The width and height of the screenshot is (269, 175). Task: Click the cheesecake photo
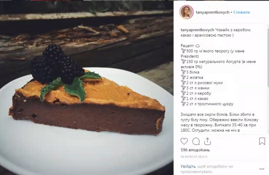pyautogui.click(x=87, y=88)
